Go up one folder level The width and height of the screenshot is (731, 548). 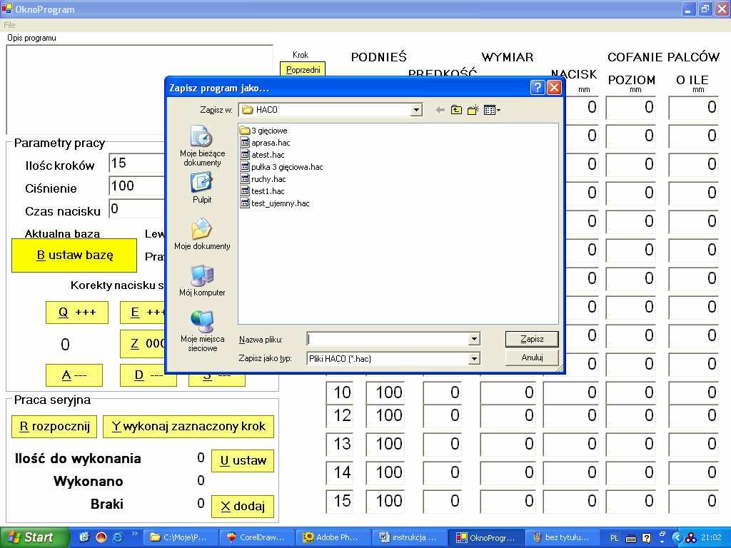click(456, 110)
